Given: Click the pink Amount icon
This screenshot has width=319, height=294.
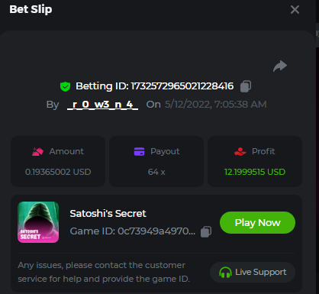Looking at the screenshot, I should pos(37,151).
